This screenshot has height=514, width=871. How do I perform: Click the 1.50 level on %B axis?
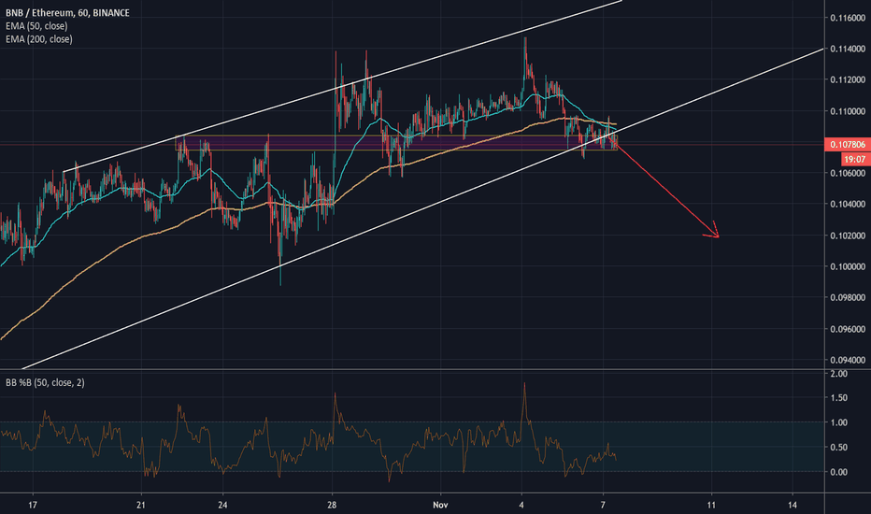[x=839, y=397]
